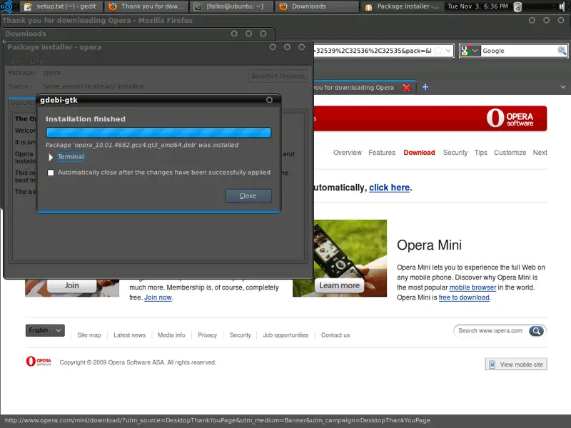571x428 pixels.
Task: Open the list all tabs dropdown arrow
Action: click(x=563, y=87)
